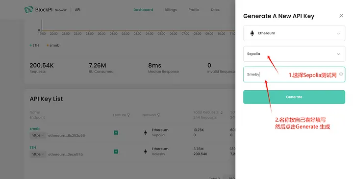Sort by Total Requests column
Viewport: 353px width, 179px height.
point(222,112)
